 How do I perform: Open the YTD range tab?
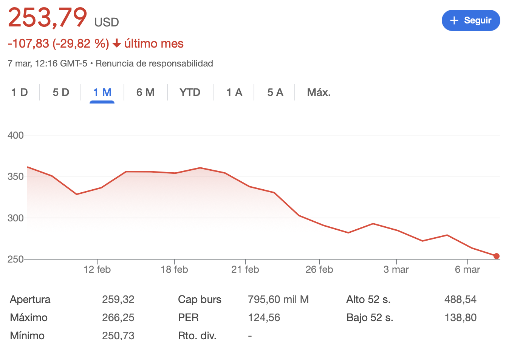coord(190,93)
